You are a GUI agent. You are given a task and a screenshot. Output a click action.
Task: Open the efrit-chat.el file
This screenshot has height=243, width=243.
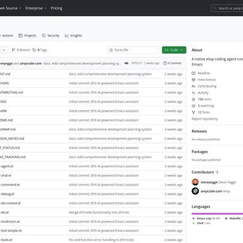pyautogui.click(x=6, y=175)
